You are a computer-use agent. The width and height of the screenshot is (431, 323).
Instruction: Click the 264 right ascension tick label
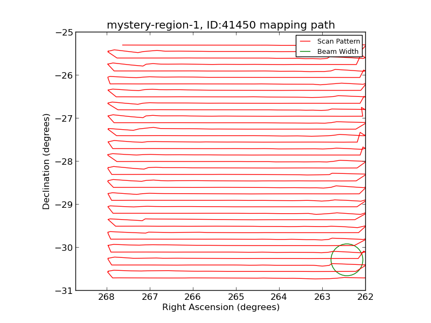pos(279,297)
